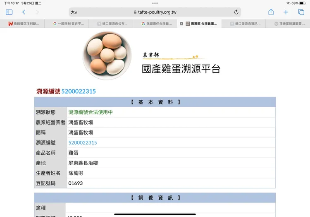
Task: Select the origin 屏東縣長治鄉
Action: pyautogui.click(x=83, y=163)
